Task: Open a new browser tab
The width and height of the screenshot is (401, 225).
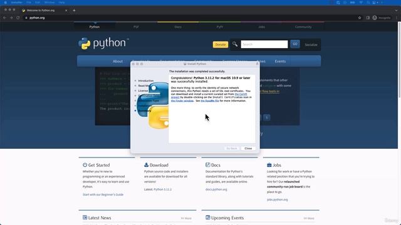Action: 74,11
